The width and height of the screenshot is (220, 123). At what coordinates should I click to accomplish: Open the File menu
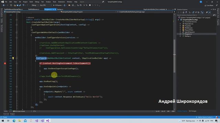[6, 2]
